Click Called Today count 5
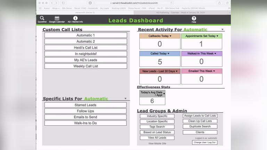Screen dimensions: 267x150 (160, 61)
